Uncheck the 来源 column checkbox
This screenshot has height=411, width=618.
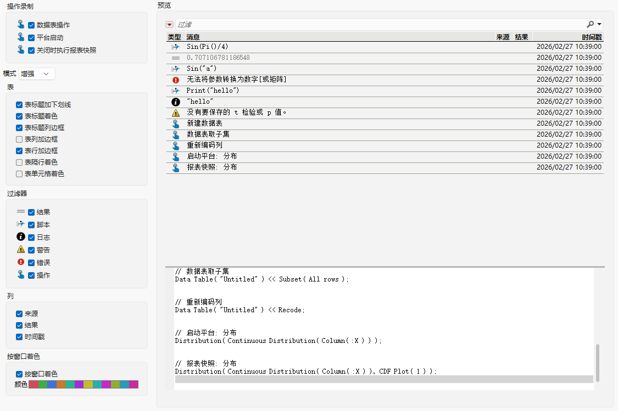tap(19, 314)
